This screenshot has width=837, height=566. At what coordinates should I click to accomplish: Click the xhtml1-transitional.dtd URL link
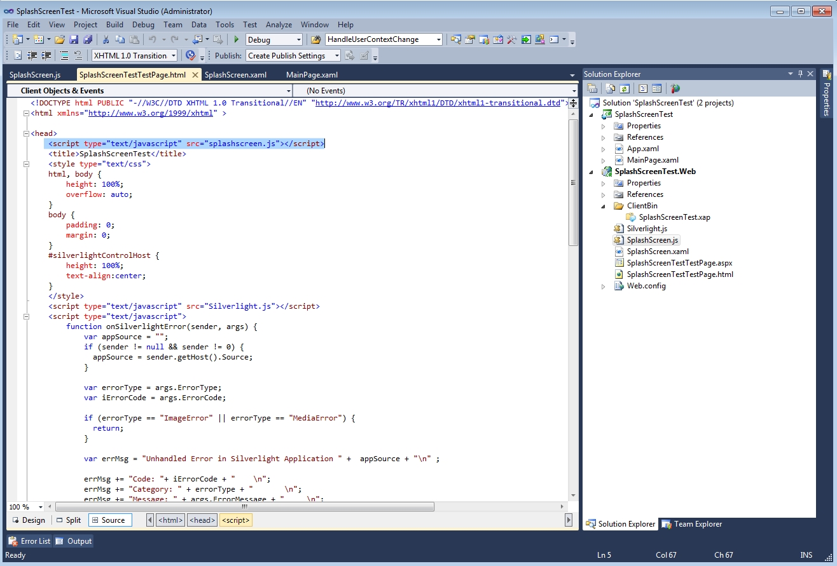tap(438, 103)
